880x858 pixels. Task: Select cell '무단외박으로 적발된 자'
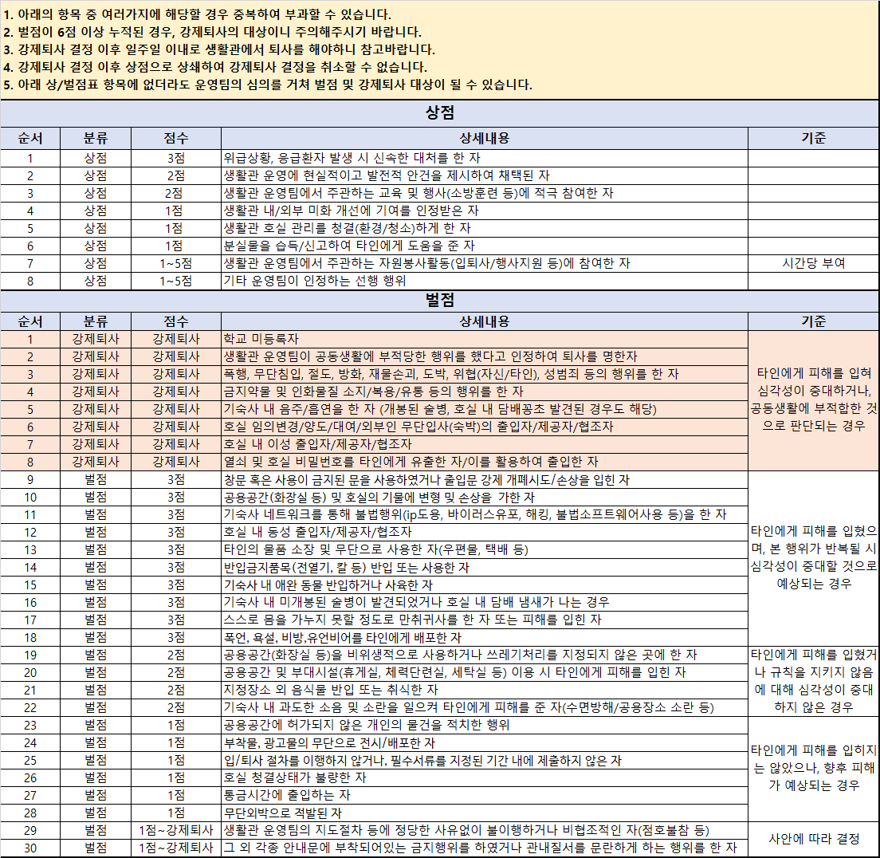[485, 813]
